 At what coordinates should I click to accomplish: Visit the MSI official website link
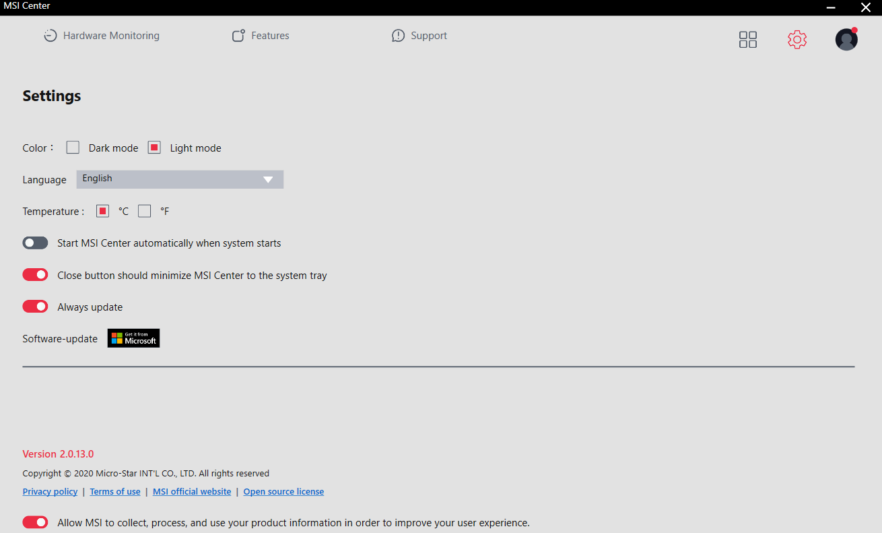pos(192,492)
